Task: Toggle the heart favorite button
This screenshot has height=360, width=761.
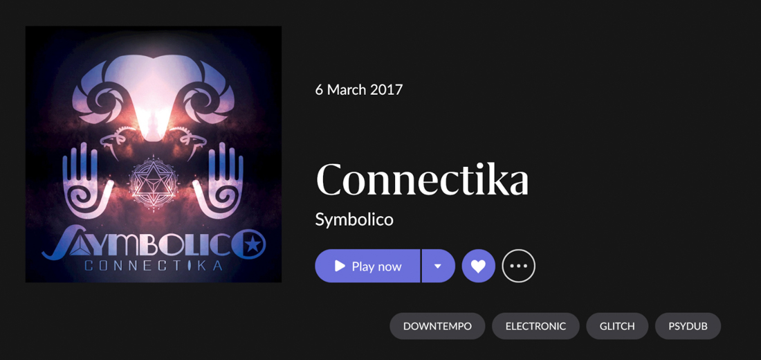Action: [x=479, y=266]
